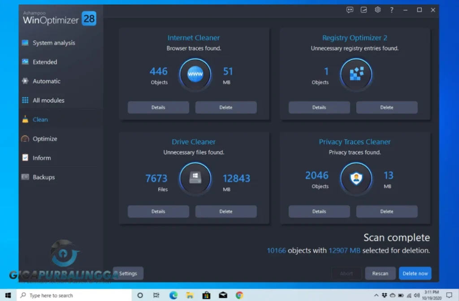Click the Privacy Traces Cleaner shield icon
This screenshot has height=301, width=459.
pyautogui.click(x=356, y=179)
